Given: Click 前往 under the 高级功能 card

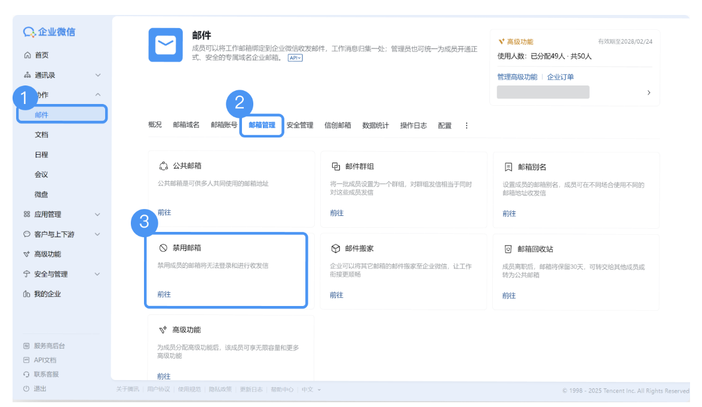Looking at the screenshot, I should [164, 376].
